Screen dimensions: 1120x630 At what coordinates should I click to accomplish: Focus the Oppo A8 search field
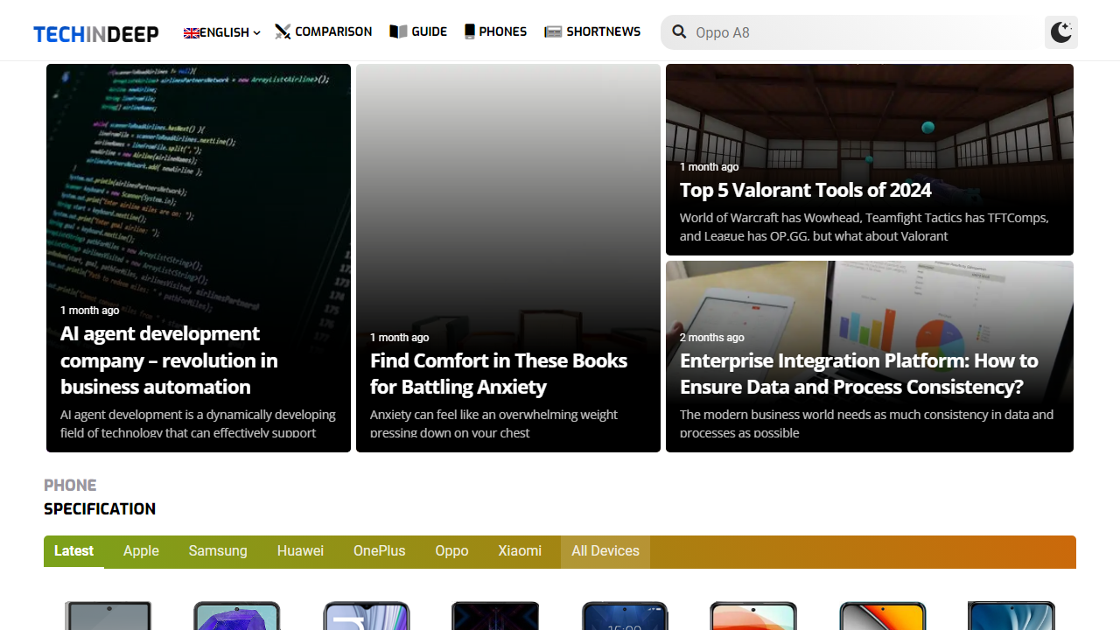pyautogui.click(x=857, y=32)
